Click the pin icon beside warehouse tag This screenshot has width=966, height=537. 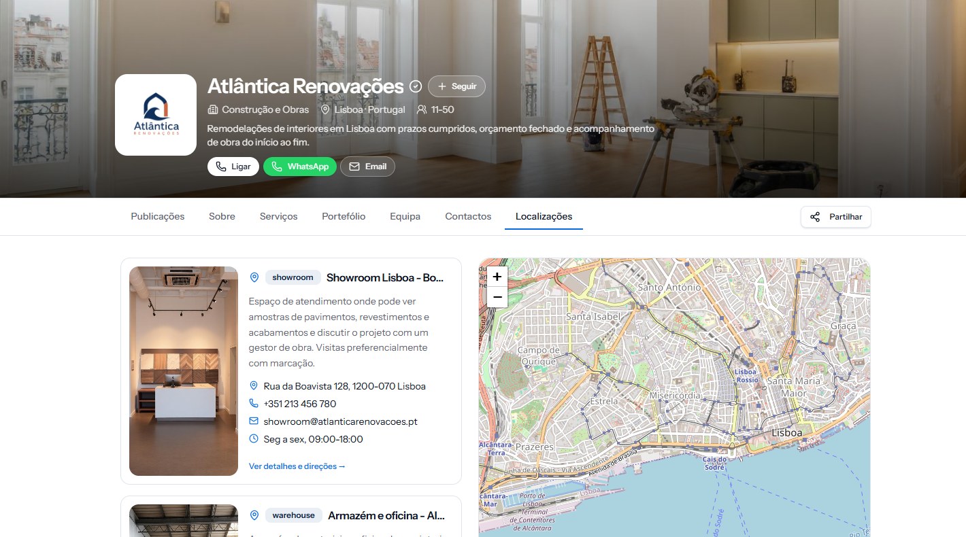[254, 515]
